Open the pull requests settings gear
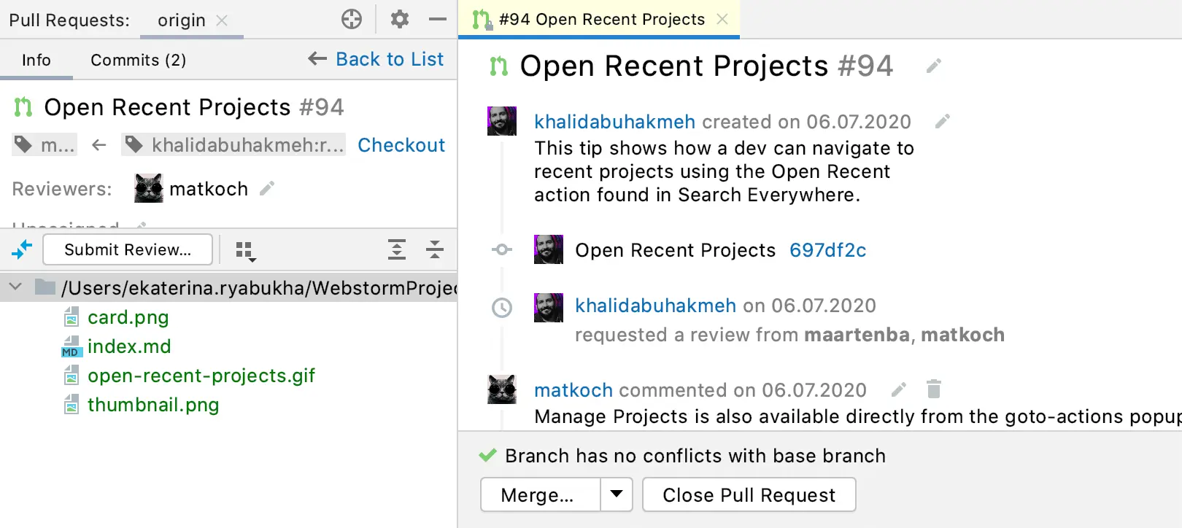 click(x=399, y=19)
